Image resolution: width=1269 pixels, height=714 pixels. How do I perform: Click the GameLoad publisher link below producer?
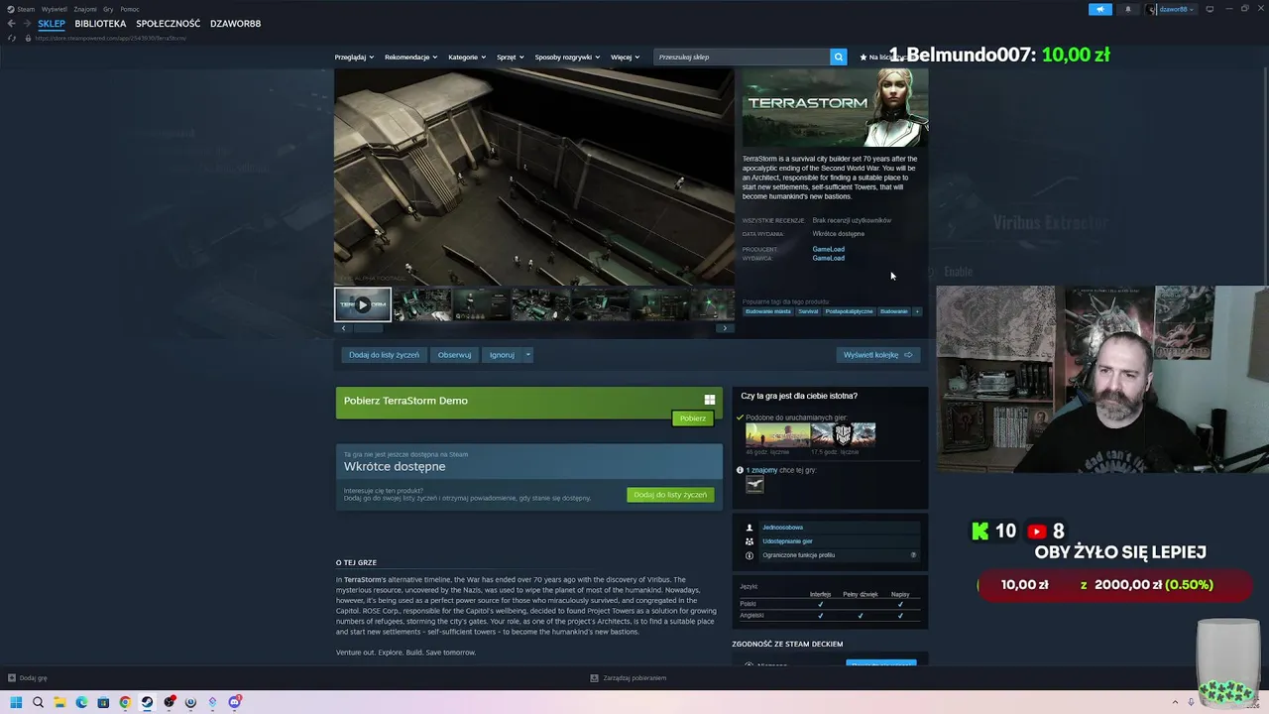pyautogui.click(x=829, y=258)
